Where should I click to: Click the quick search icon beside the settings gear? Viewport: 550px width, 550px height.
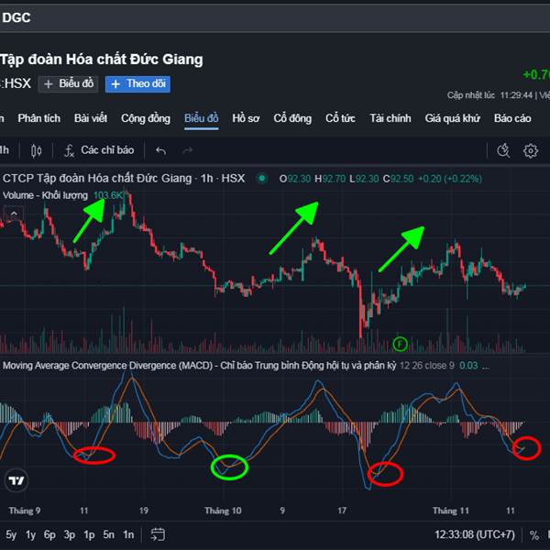[x=503, y=150]
